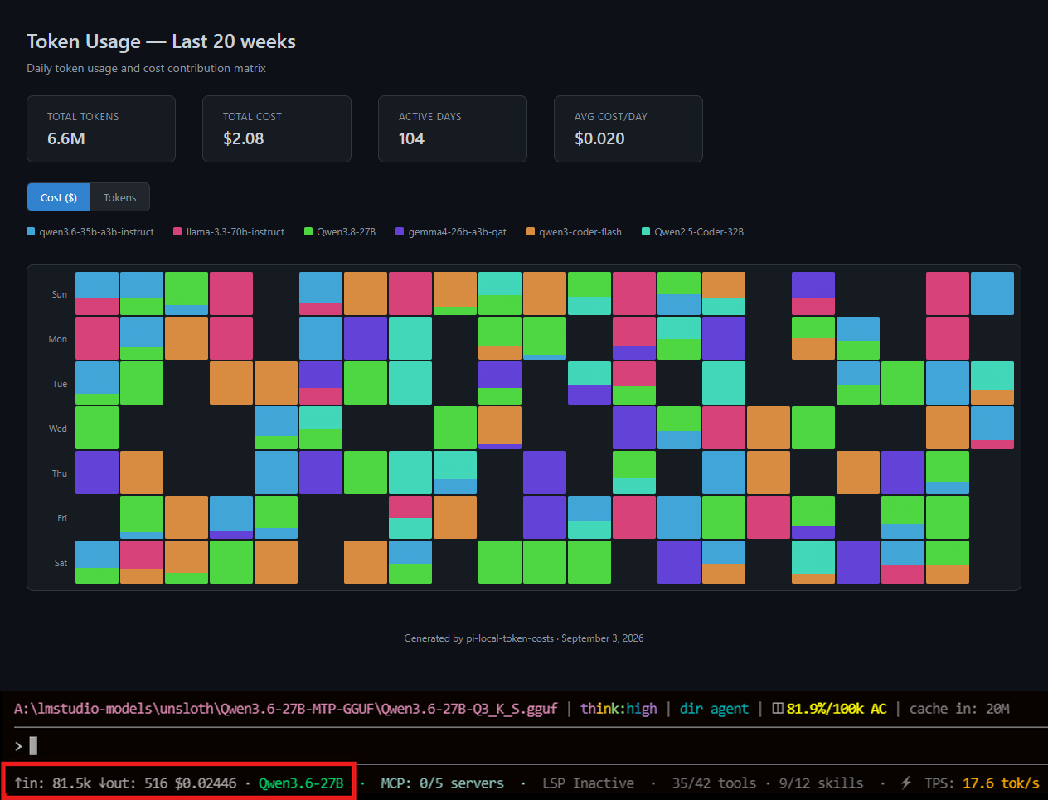
Task: Click the 'Token Usage — Last 20 weeks' heading
Action: [161, 41]
